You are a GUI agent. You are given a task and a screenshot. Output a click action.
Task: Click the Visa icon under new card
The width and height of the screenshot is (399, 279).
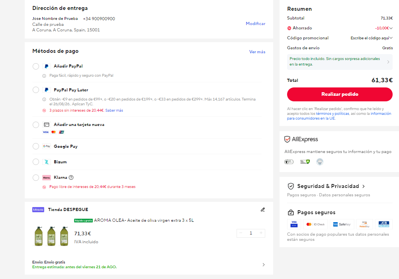coord(45,132)
